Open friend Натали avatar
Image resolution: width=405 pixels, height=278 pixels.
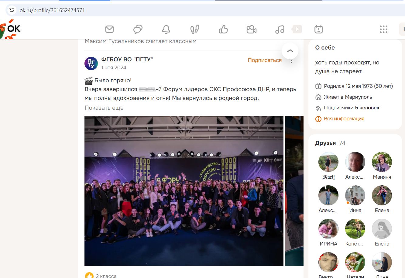click(x=355, y=262)
